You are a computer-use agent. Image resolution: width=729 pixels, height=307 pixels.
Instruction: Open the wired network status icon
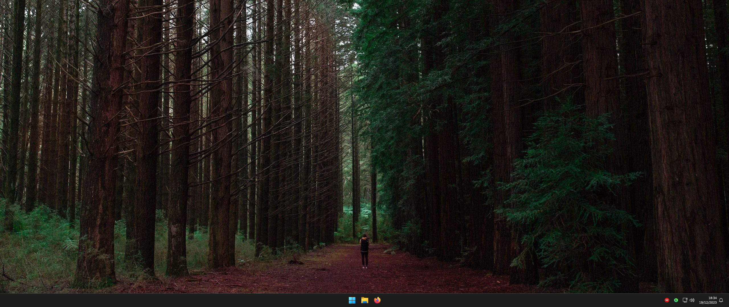coord(685,300)
